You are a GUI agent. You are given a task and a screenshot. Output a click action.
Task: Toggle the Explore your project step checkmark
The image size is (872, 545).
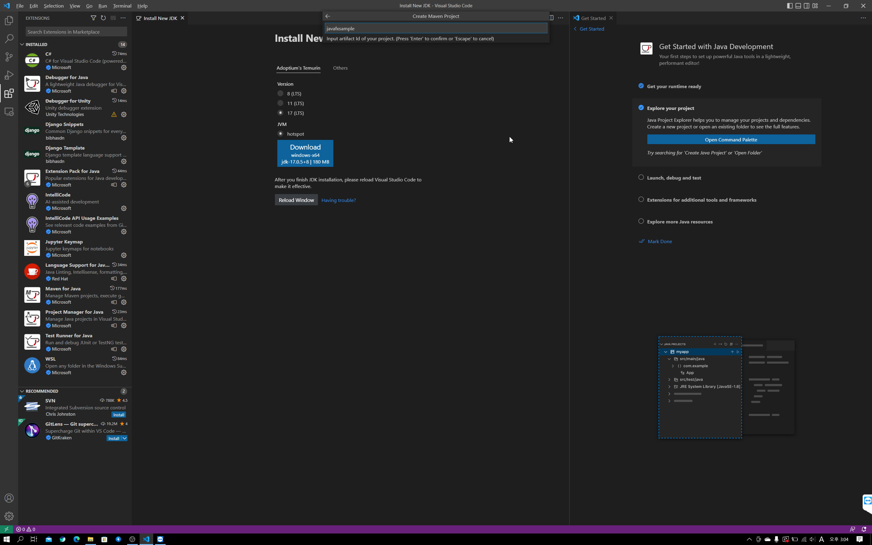tap(641, 107)
